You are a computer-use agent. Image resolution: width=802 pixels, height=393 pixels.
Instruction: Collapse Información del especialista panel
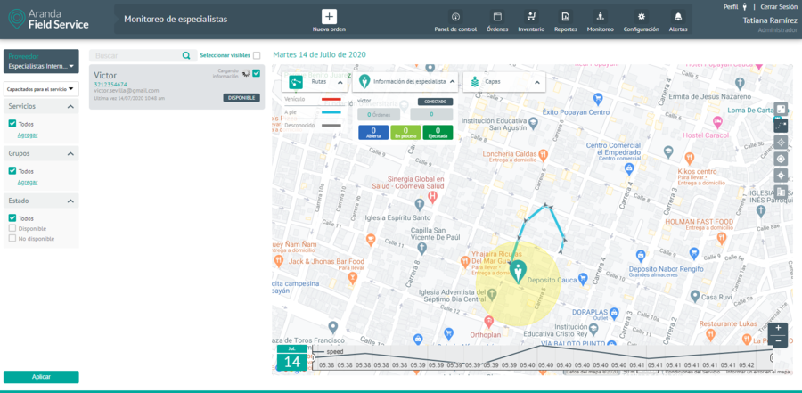[x=454, y=82]
